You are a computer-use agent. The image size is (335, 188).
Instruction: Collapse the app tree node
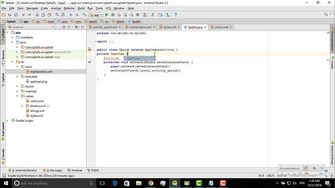(x=8, y=32)
